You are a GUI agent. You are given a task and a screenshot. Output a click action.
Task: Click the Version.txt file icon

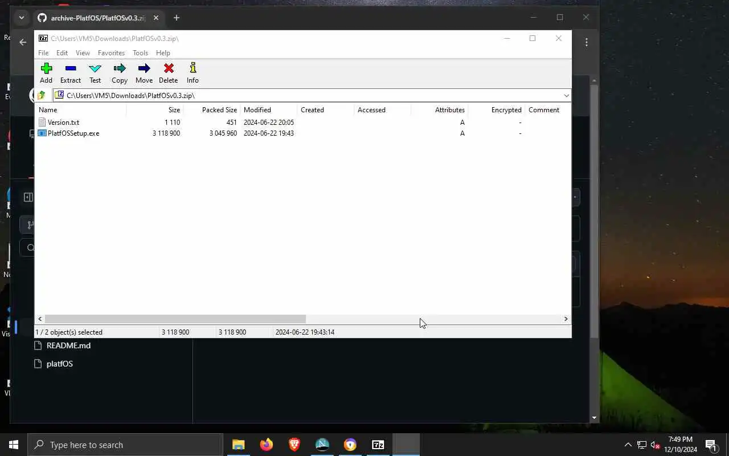42,122
